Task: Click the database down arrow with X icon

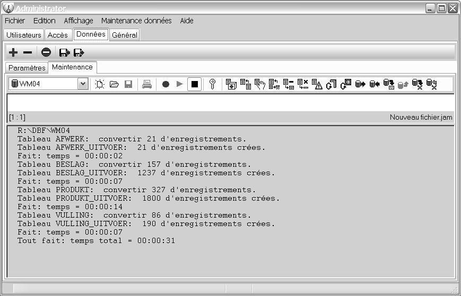Action: click(417, 84)
